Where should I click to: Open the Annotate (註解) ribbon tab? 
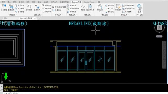15,2
